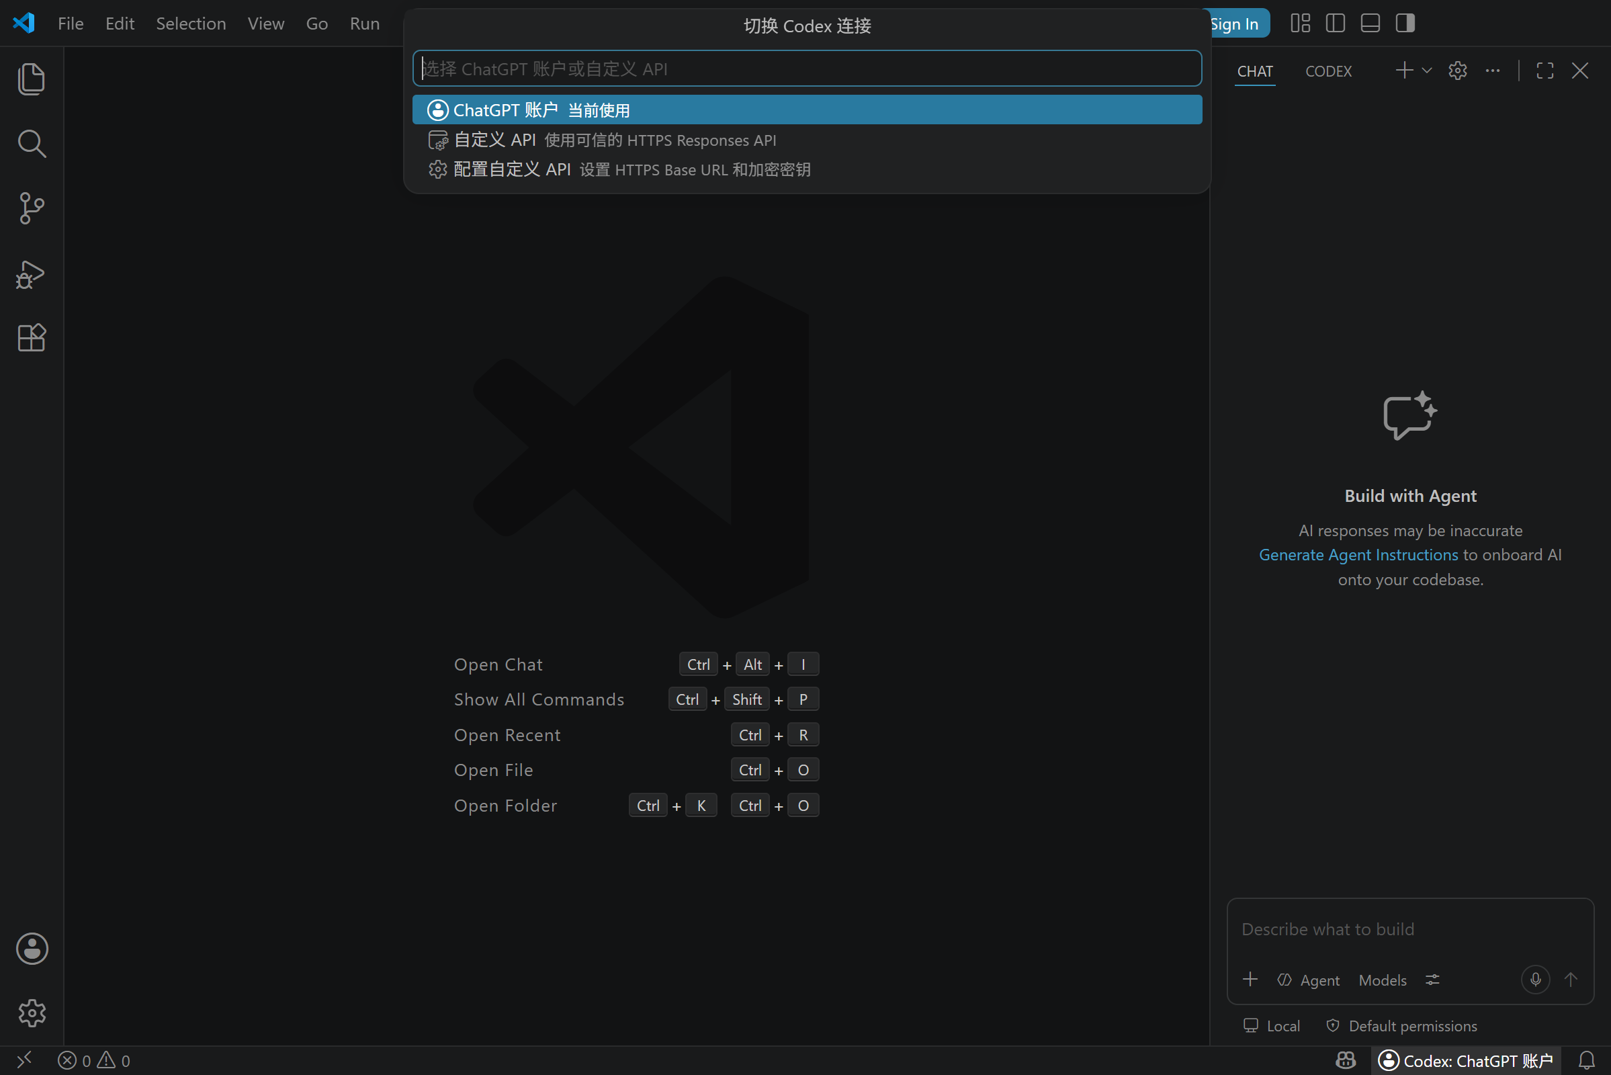Send the chat message arrow
Viewport: 1611px width, 1075px height.
(1571, 979)
